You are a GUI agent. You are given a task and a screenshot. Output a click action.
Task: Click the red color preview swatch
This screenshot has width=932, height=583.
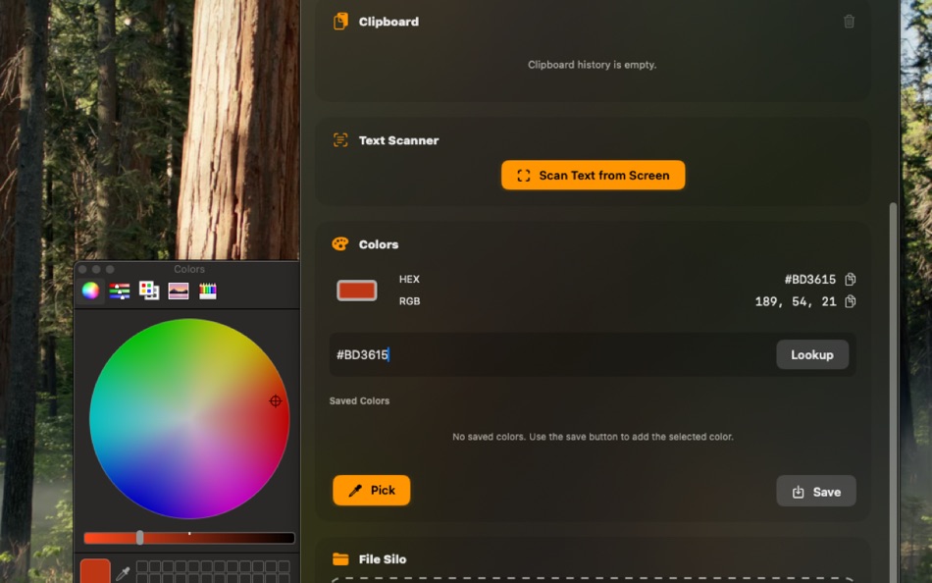(x=357, y=291)
